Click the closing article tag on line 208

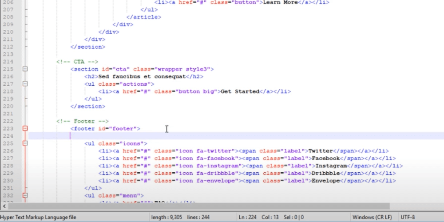[x=143, y=17]
